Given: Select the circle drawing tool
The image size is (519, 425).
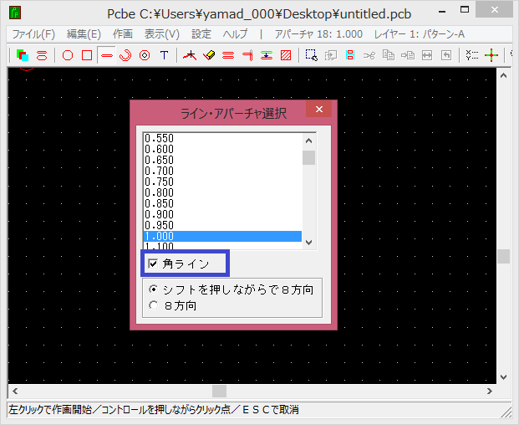Looking at the screenshot, I should pyautogui.click(x=68, y=55).
